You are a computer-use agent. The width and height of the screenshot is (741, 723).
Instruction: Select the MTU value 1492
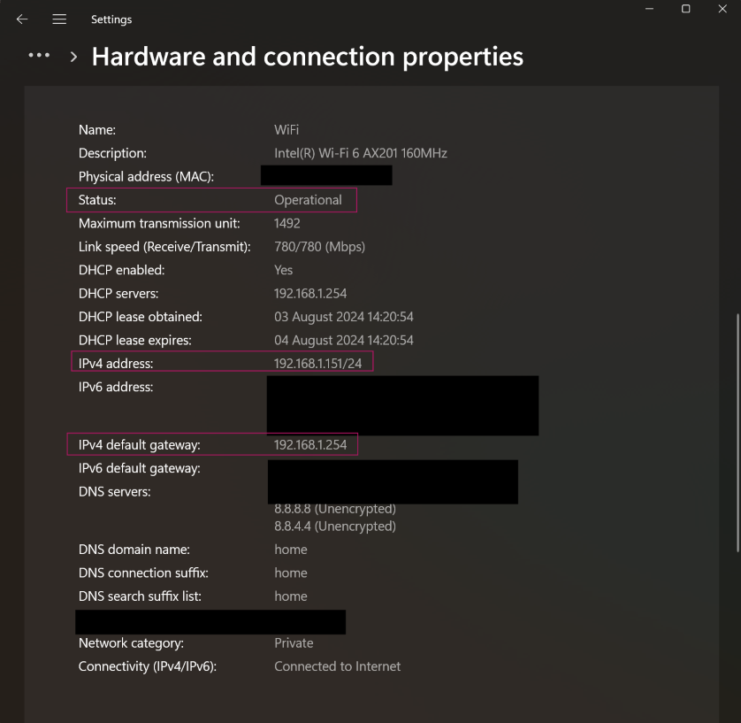click(x=286, y=223)
